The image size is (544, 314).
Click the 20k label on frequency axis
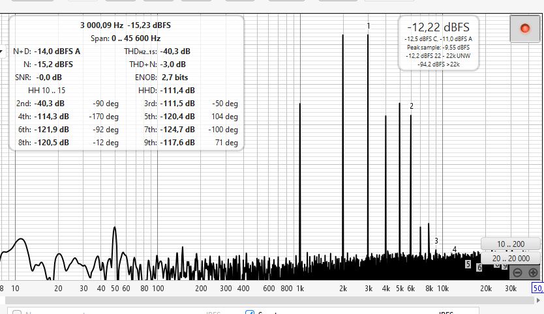coord(486,289)
